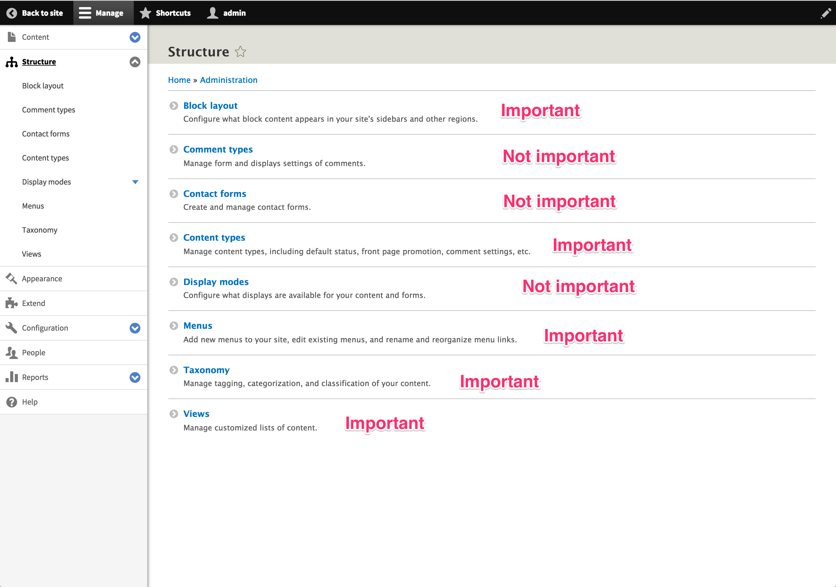Follow the Home breadcrumb link
Screen dimensions: 836x587
pos(179,80)
